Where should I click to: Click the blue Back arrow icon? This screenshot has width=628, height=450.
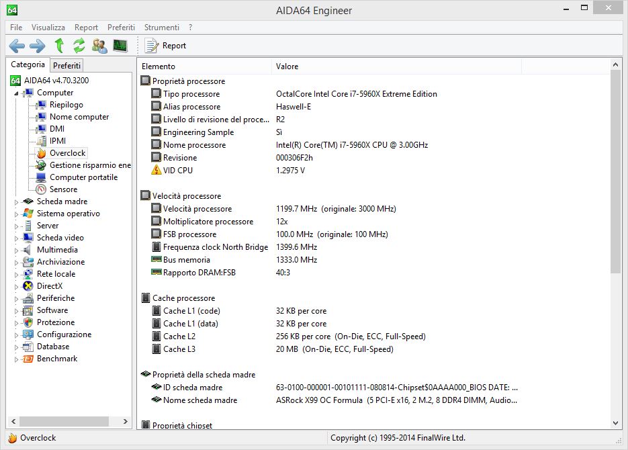[17, 46]
